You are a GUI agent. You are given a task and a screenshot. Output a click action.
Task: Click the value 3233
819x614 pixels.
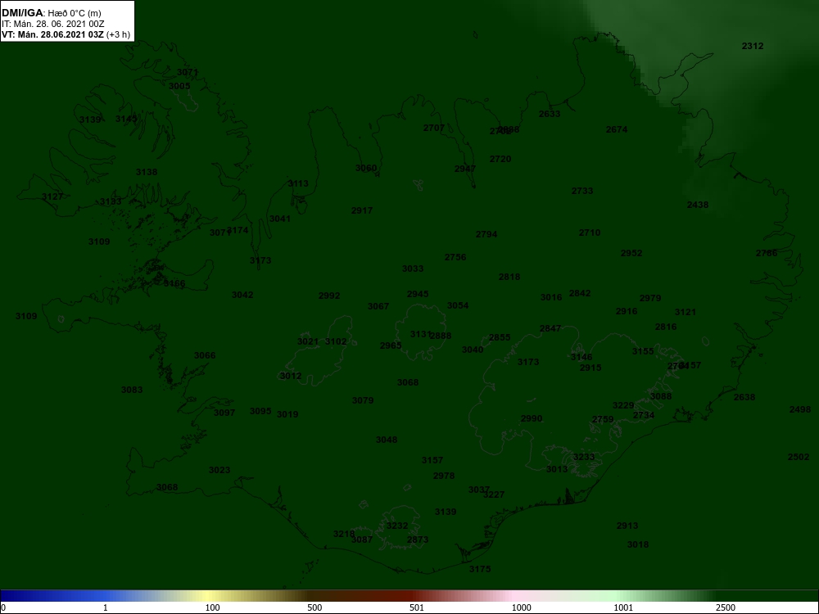(x=584, y=458)
